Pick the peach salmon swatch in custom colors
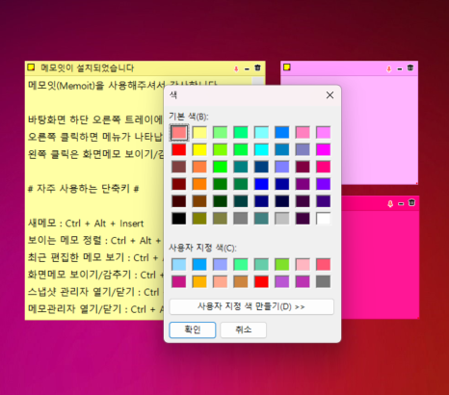Screen dimensions: 449x395 click(x=220, y=281)
